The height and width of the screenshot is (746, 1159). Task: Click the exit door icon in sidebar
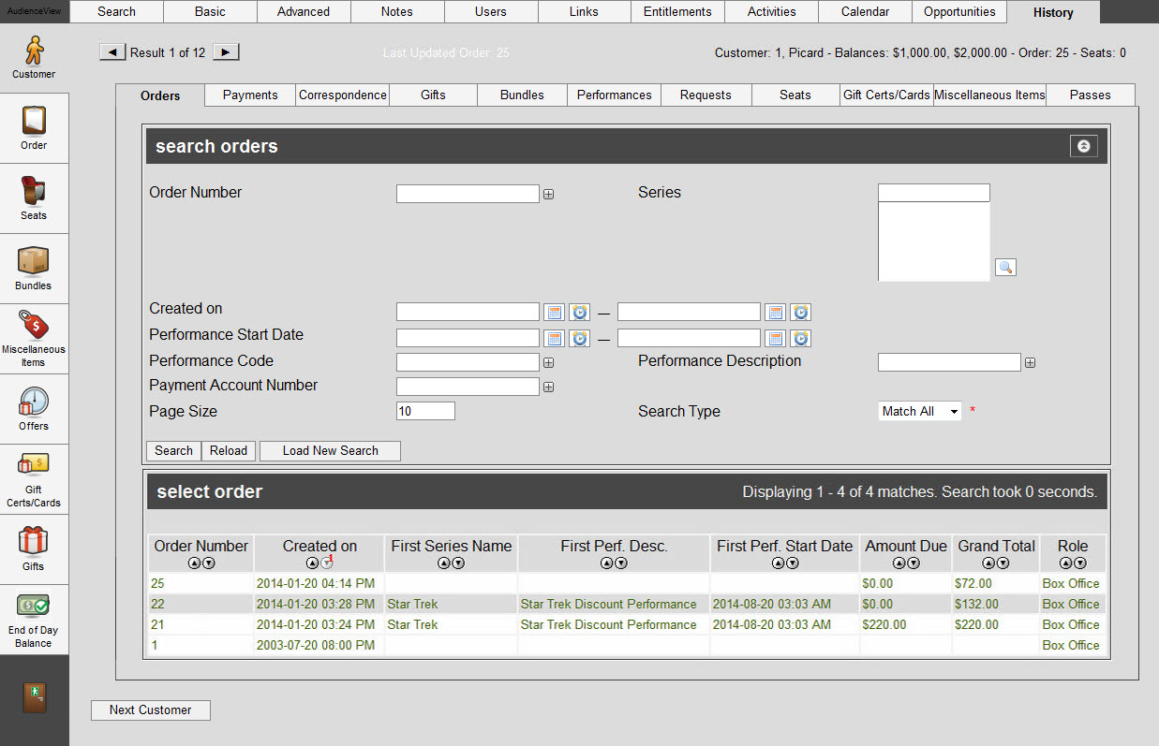pyautogui.click(x=34, y=697)
